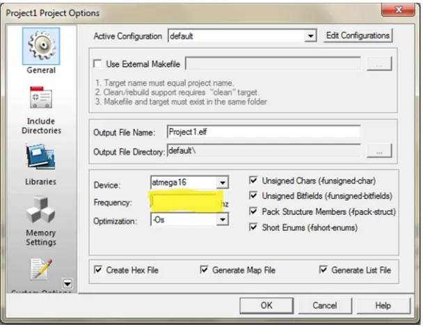The image size is (423, 327).
Task: Close the Project Options dialog
Action: point(398,10)
